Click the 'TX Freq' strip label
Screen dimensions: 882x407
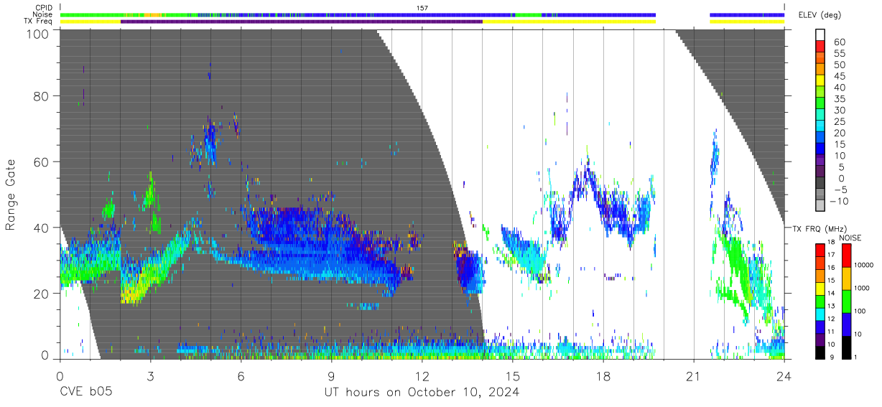point(38,21)
